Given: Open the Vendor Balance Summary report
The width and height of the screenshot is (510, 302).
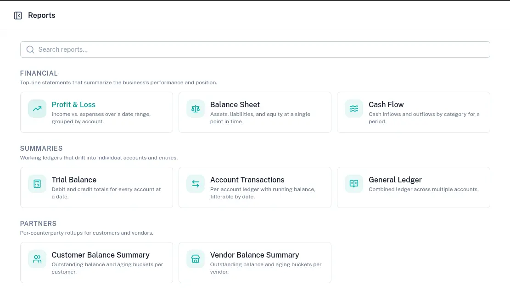Looking at the screenshot, I should (x=255, y=263).
